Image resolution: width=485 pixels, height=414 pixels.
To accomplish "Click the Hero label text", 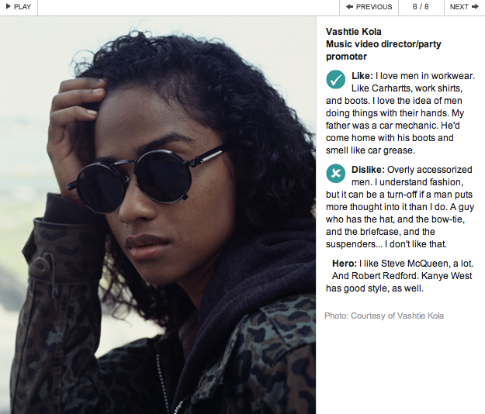I will [345, 264].
